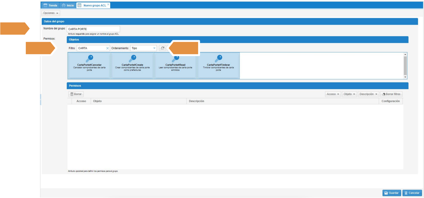Open the Opciones dropdown menu
Viewport: 424px width, 198px height.
coord(51,13)
